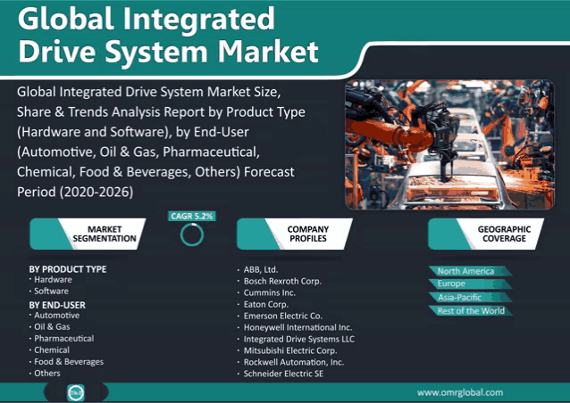Click the robotic assembly line photo

(450, 144)
